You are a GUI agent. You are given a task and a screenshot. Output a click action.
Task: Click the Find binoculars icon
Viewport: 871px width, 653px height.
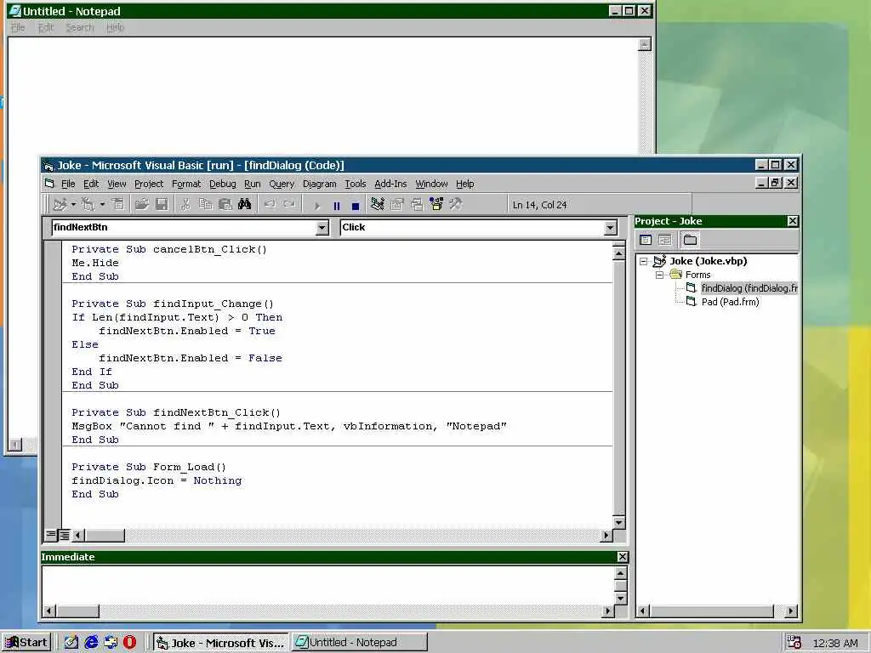pyautogui.click(x=244, y=205)
